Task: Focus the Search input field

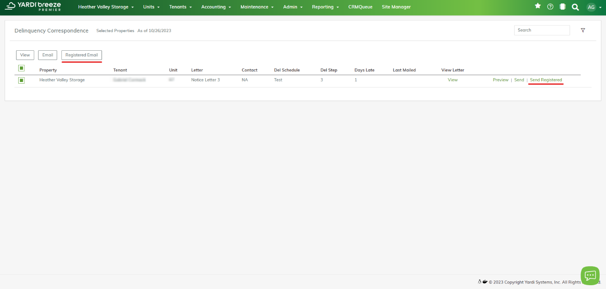Action: coord(542,30)
